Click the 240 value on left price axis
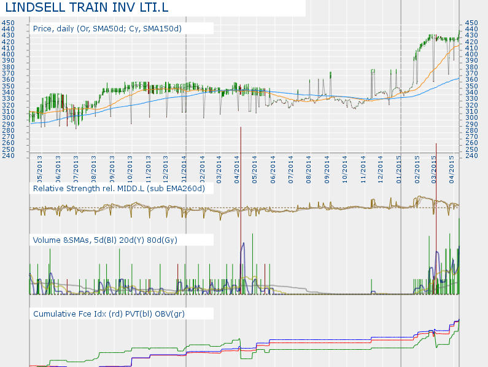 tap(8, 156)
